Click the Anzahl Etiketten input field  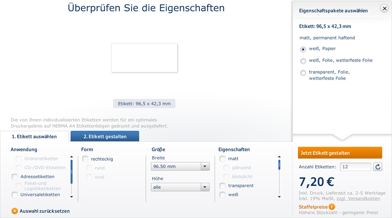pyautogui.click(x=355, y=167)
